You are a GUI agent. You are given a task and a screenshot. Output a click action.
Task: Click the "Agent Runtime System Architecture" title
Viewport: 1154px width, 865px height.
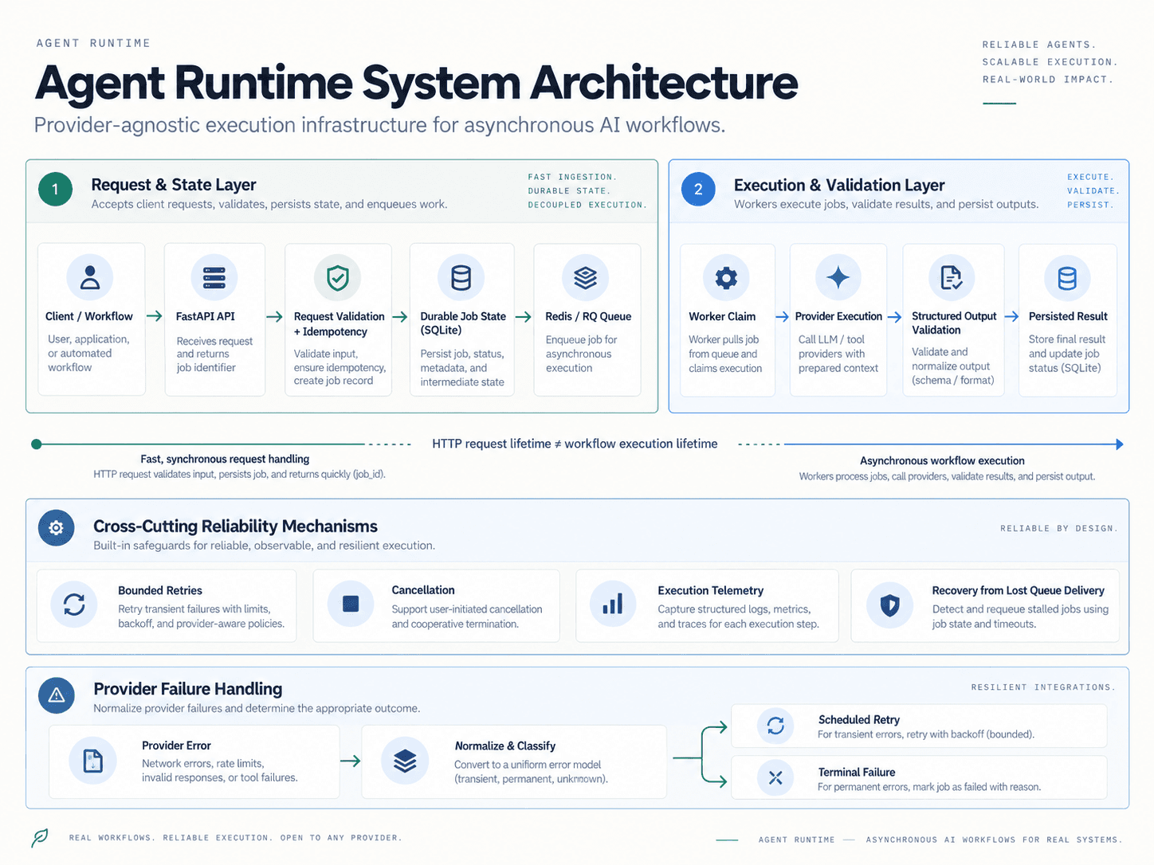[x=416, y=83]
